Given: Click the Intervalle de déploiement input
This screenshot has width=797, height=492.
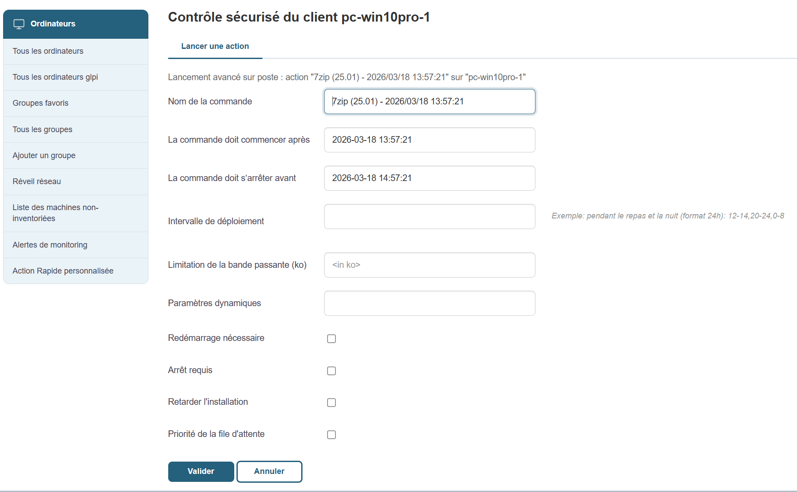Looking at the screenshot, I should pyautogui.click(x=429, y=216).
